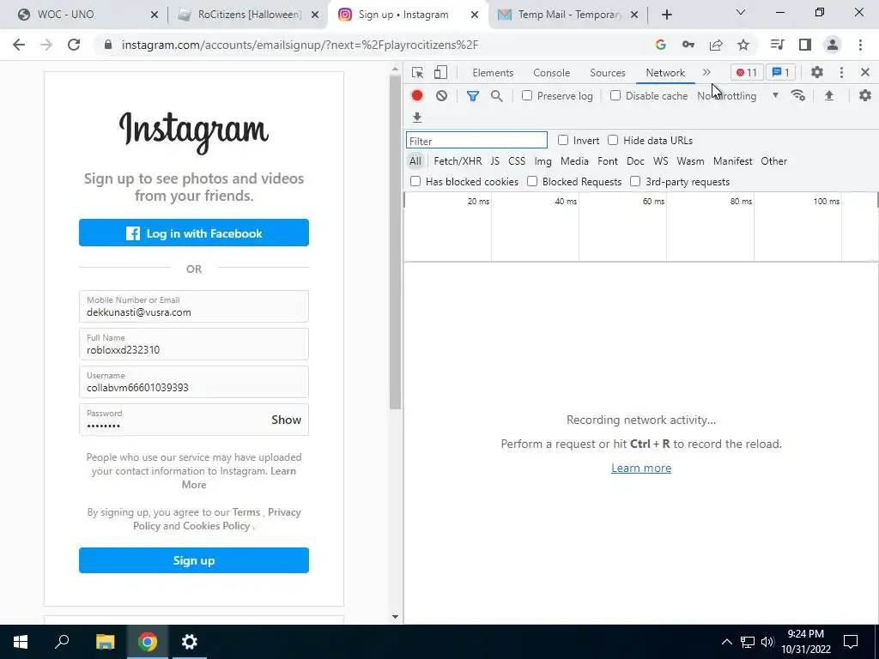Image resolution: width=879 pixels, height=659 pixels.
Task: Show the password text
Action: coord(287,420)
